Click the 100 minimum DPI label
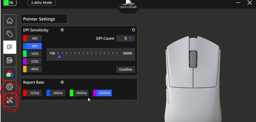Image resolution: width=256 pixels, height=122 pixels. coord(52,53)
